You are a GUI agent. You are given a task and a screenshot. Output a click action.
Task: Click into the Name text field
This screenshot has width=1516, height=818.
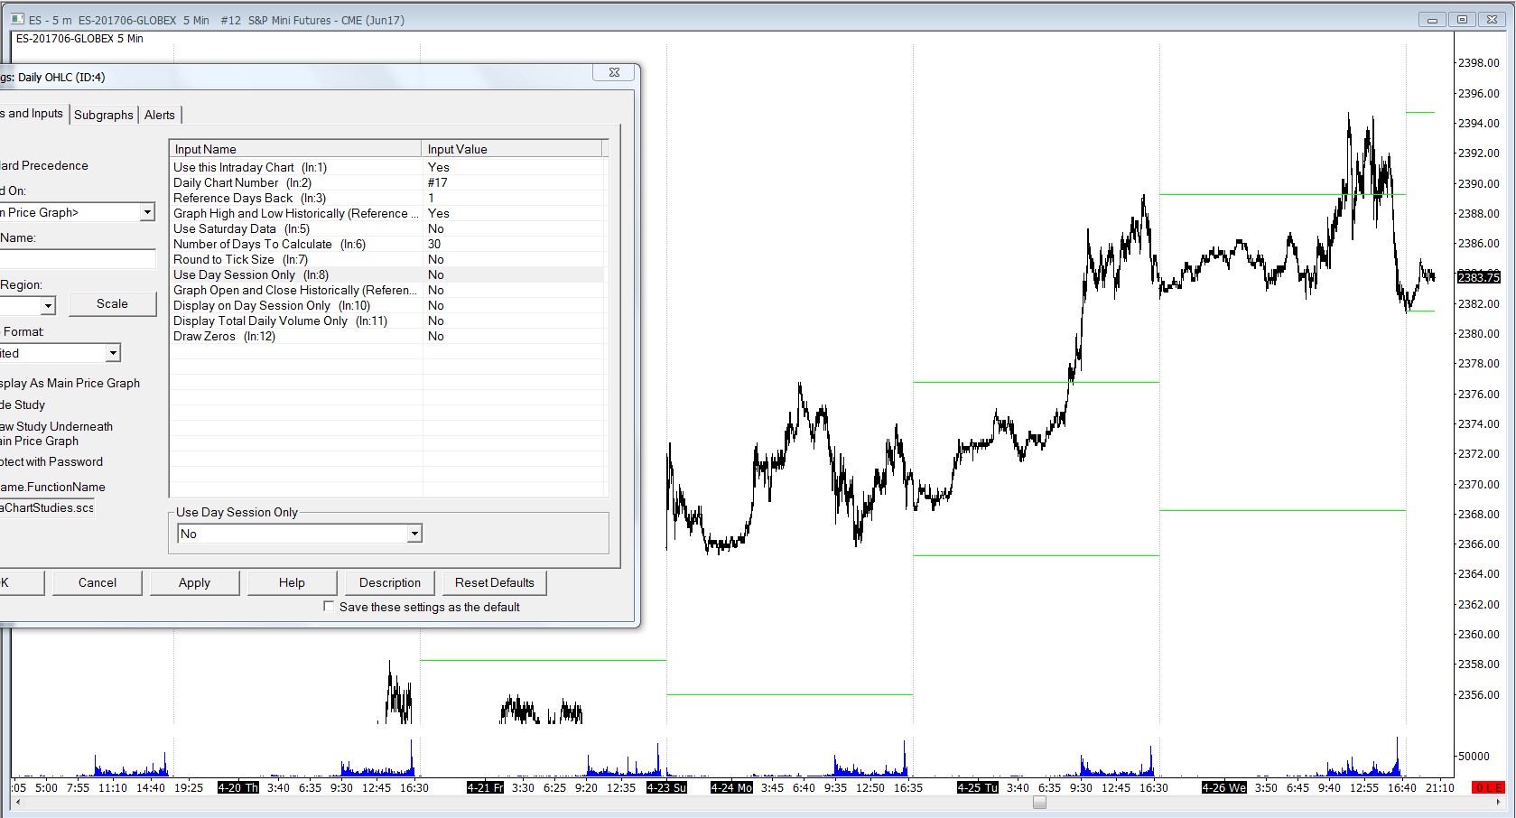click(x=78, y=259)
